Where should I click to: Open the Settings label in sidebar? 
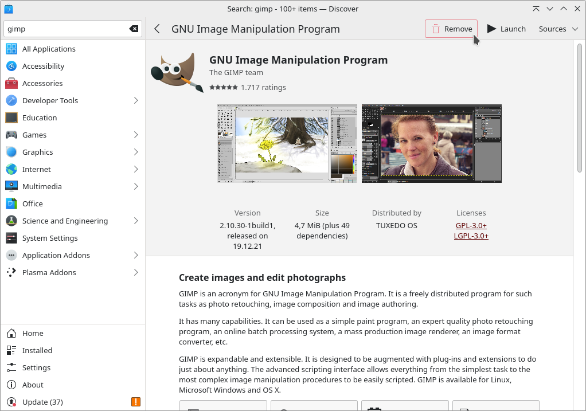tap(36, 367)
